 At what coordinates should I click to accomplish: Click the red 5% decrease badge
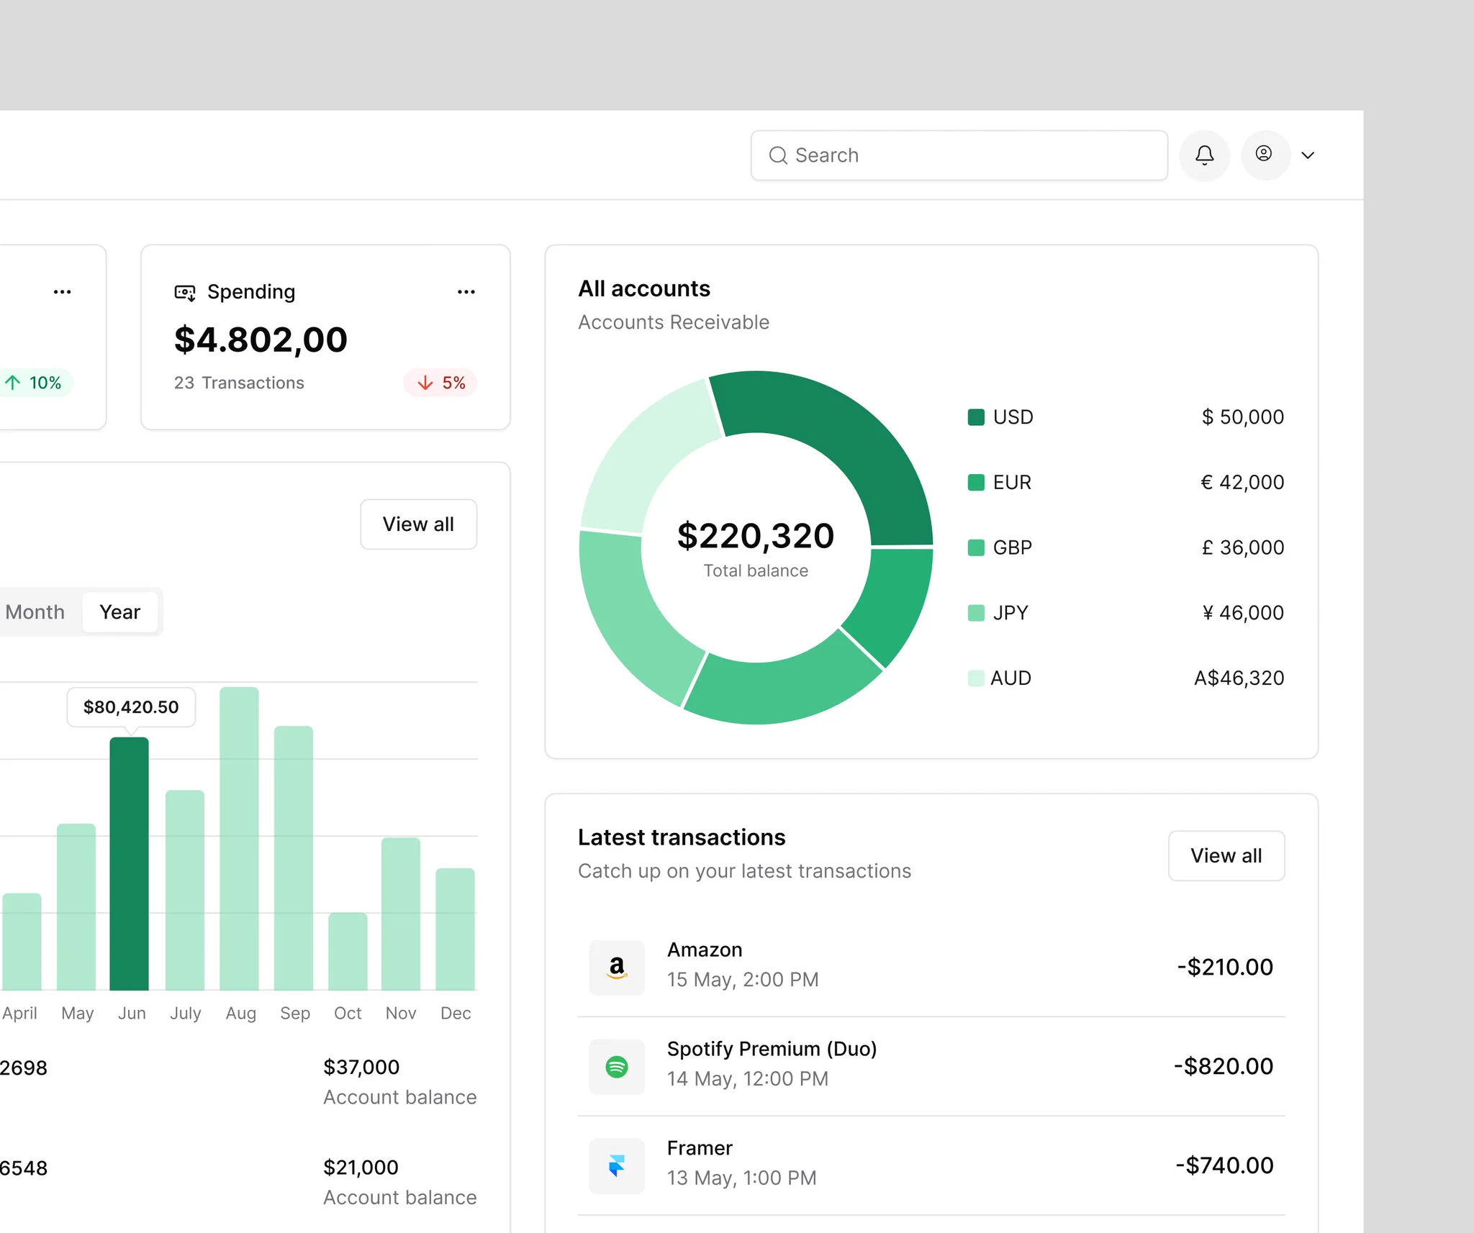[440, 383]
